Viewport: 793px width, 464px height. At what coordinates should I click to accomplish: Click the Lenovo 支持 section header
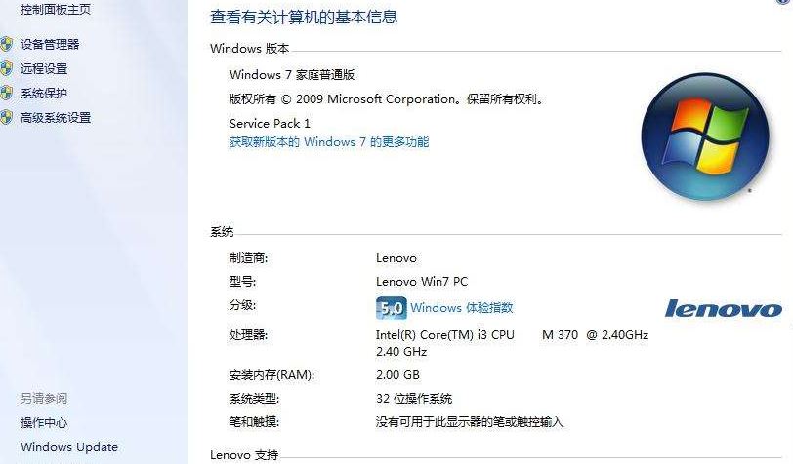tap(244, 455)
